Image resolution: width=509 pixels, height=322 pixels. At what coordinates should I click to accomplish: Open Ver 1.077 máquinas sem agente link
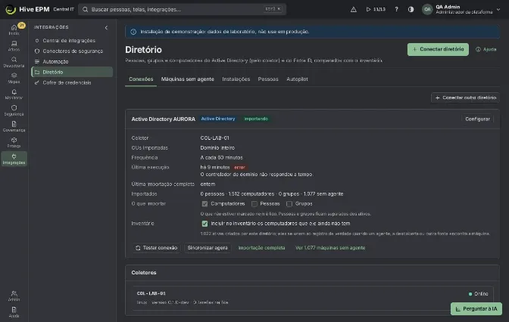point(330,248)
